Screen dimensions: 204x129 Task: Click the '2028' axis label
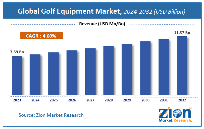click(x=109, y=100)
